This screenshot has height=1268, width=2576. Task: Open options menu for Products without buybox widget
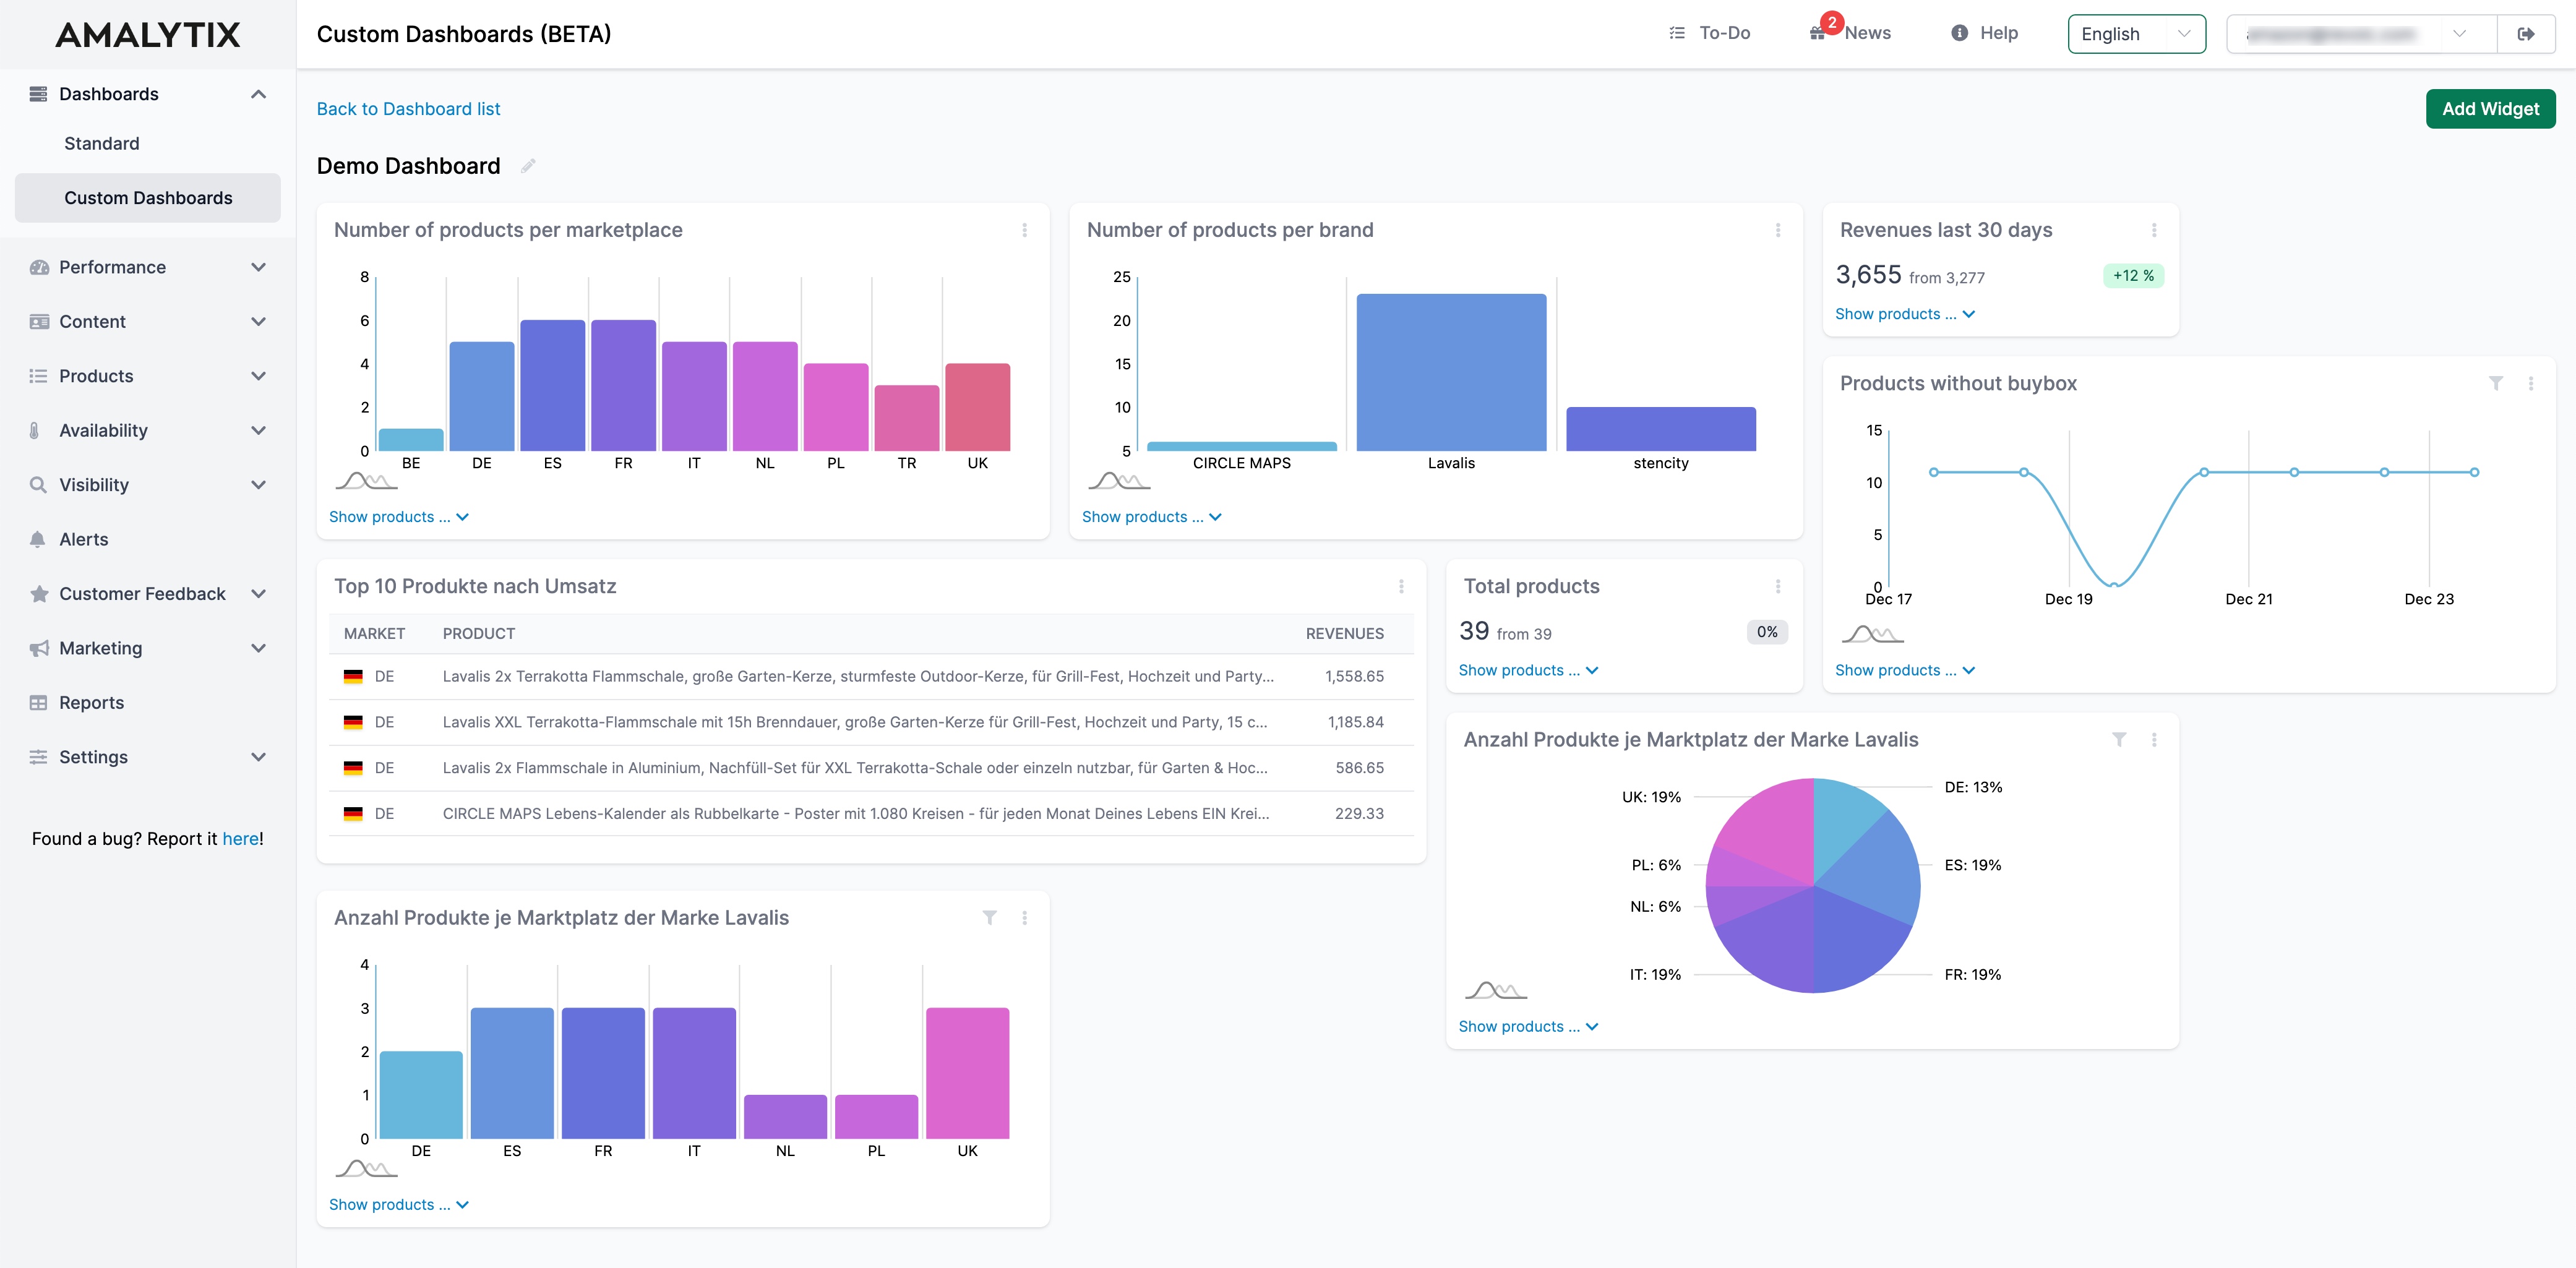(x=2530, y=383)
